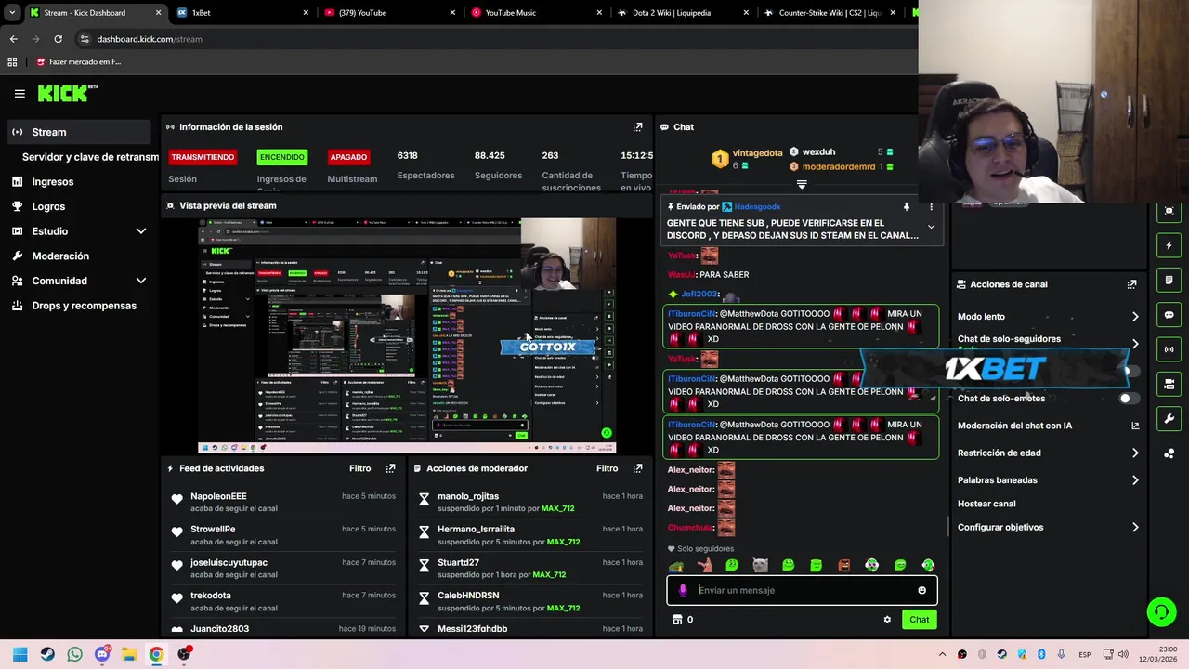Toggle Chat de solo-emotes switch
1189x669 pixels.
coord(1127,399)
